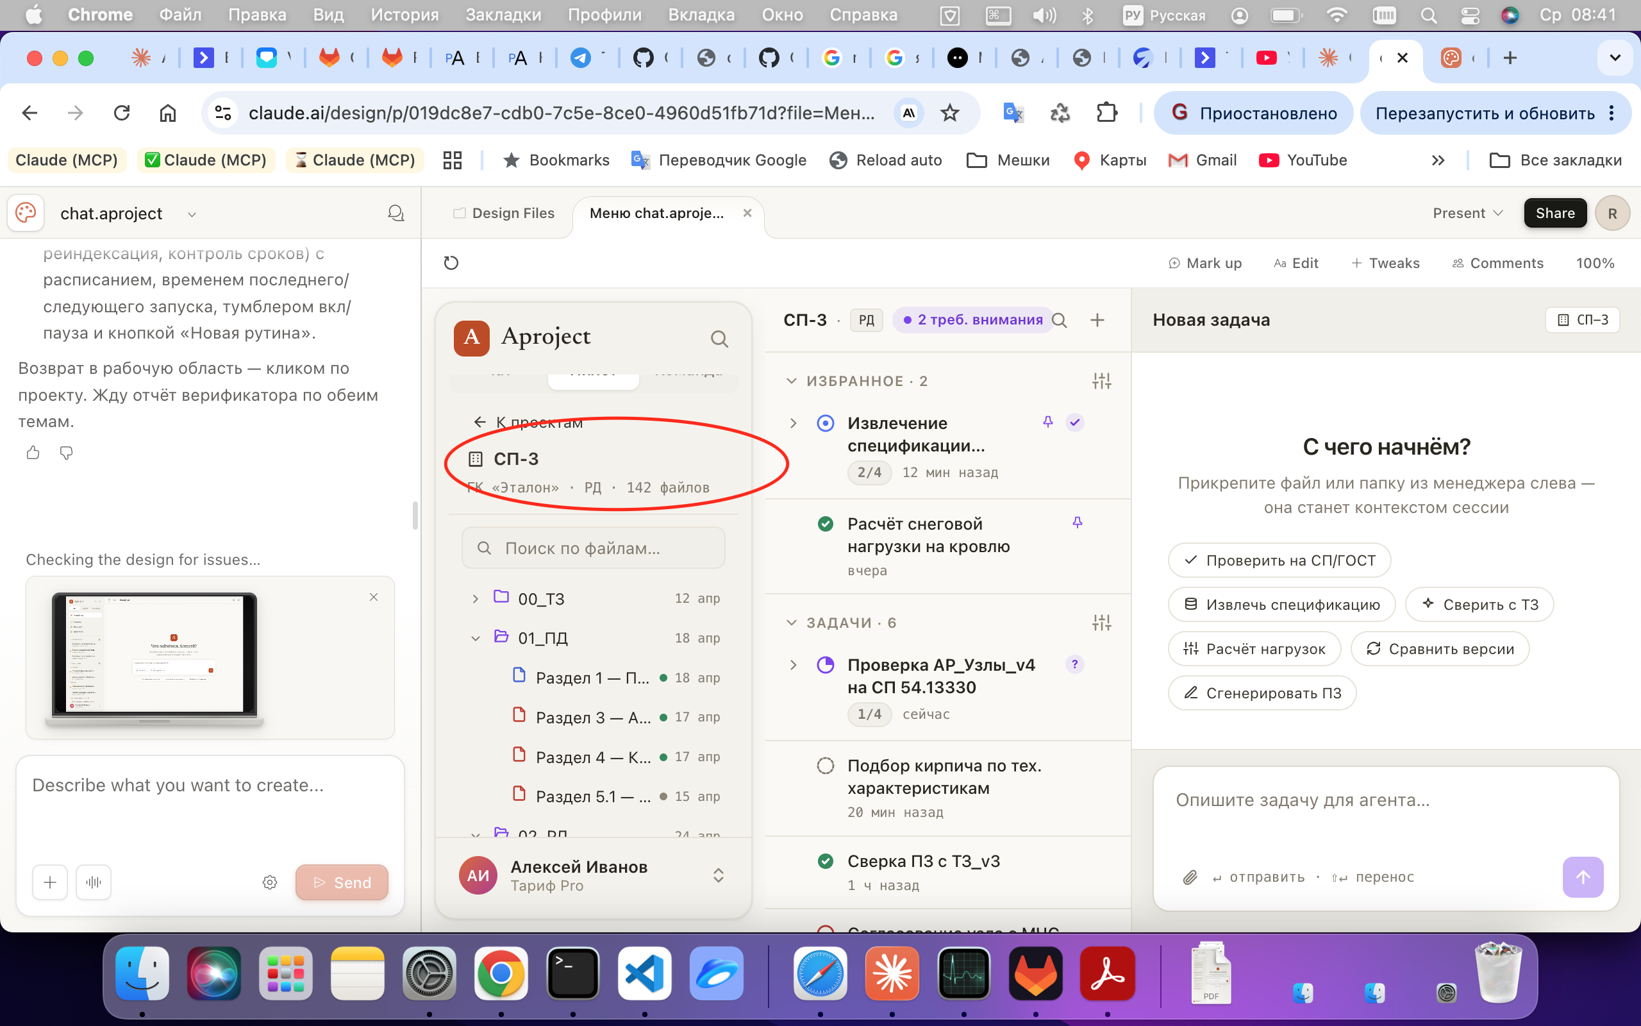This screenshot has width=1641, height=1026.
Task: Collapse the ИЗБРАННОЕ section
Action: click(790, 382)
